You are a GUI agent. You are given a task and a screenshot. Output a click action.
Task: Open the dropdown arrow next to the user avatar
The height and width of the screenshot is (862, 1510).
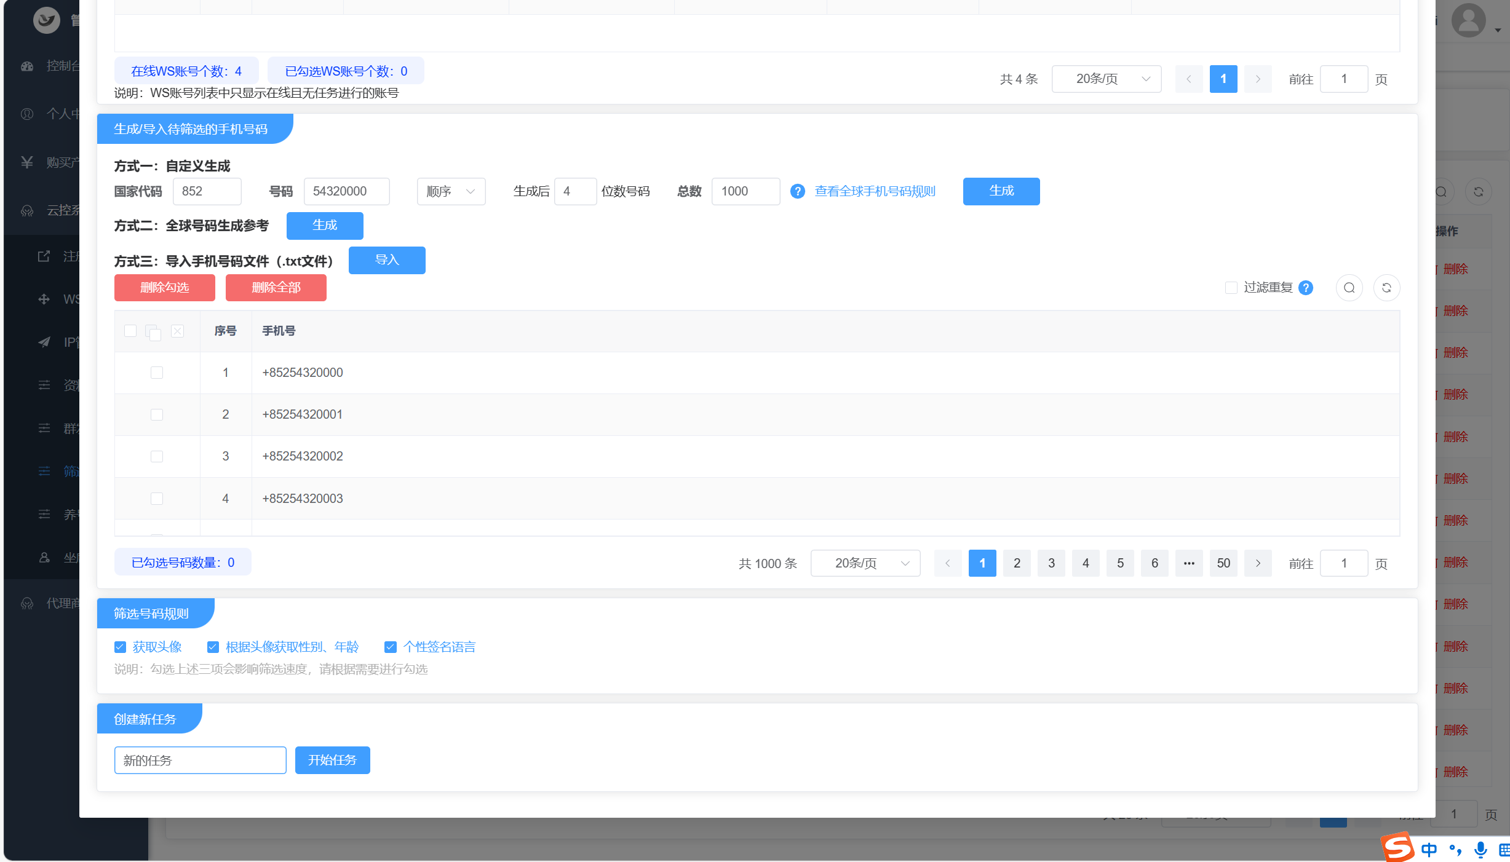(x=1498, y=30)
